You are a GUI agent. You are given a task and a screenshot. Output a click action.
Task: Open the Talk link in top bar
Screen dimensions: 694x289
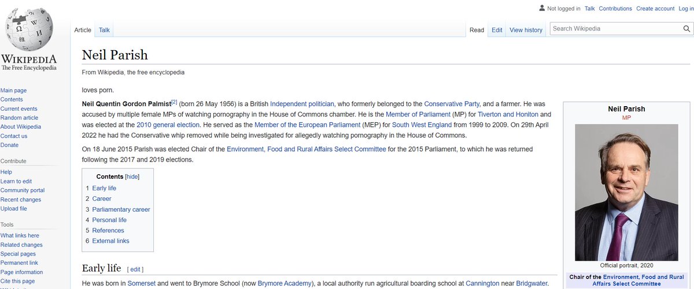tap(589, 9)
